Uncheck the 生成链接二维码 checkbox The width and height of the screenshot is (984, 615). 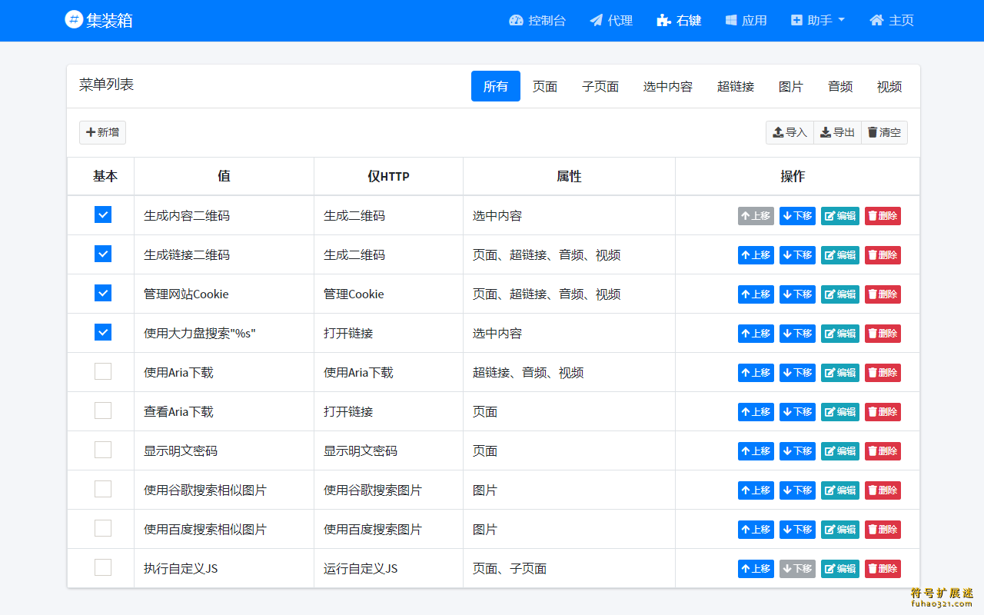click(x=103, y=254)
